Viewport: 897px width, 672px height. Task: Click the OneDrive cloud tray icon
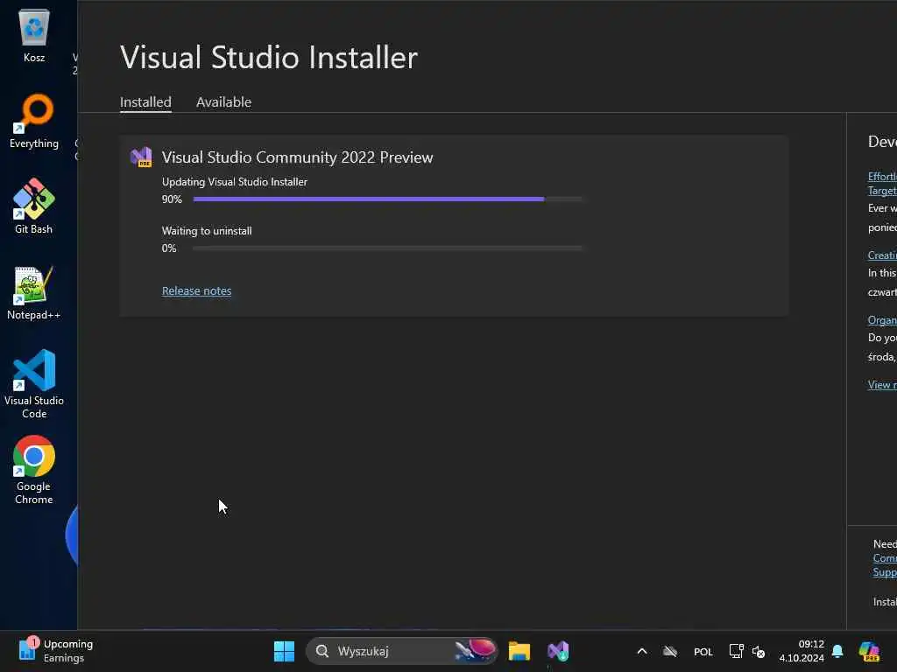coord(670,651)
